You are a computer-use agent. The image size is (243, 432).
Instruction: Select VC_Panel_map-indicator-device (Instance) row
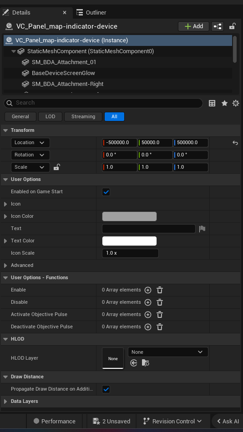coord(118,40)
